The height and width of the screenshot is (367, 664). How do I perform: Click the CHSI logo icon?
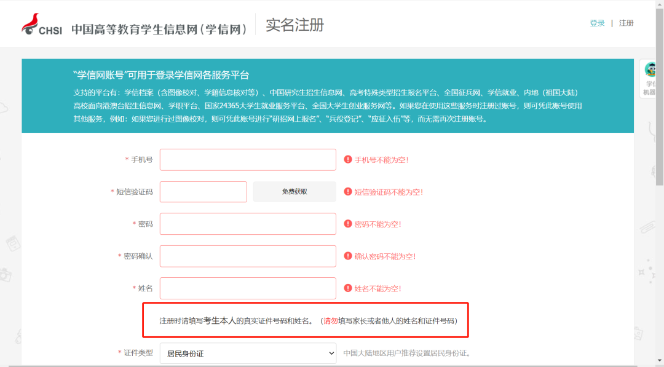point(42,25)
